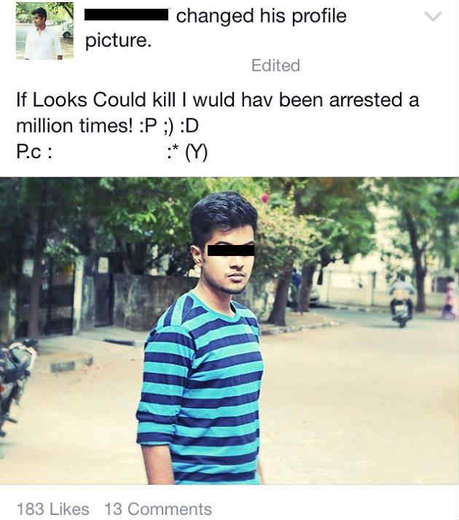
Task: Open the 13 Comments thread
Action: pyautogui.click(x=158, y=509)
